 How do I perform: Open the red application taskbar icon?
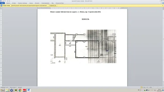click(24, 90)
